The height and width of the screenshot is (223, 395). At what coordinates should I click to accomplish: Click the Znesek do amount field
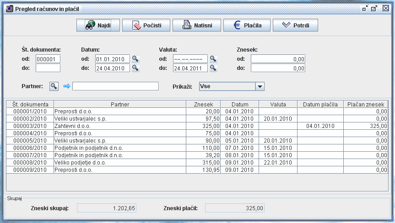(278, 68)
